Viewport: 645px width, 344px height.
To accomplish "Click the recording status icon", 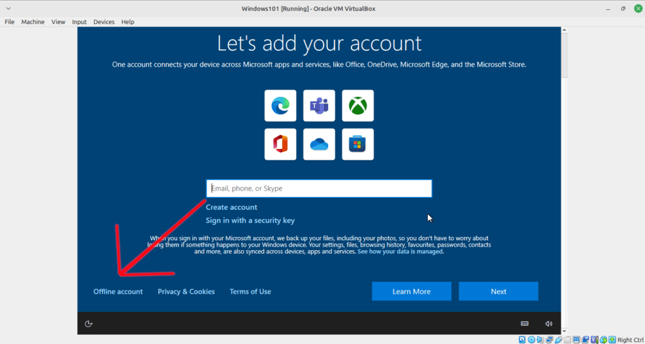I will (585, 340).
